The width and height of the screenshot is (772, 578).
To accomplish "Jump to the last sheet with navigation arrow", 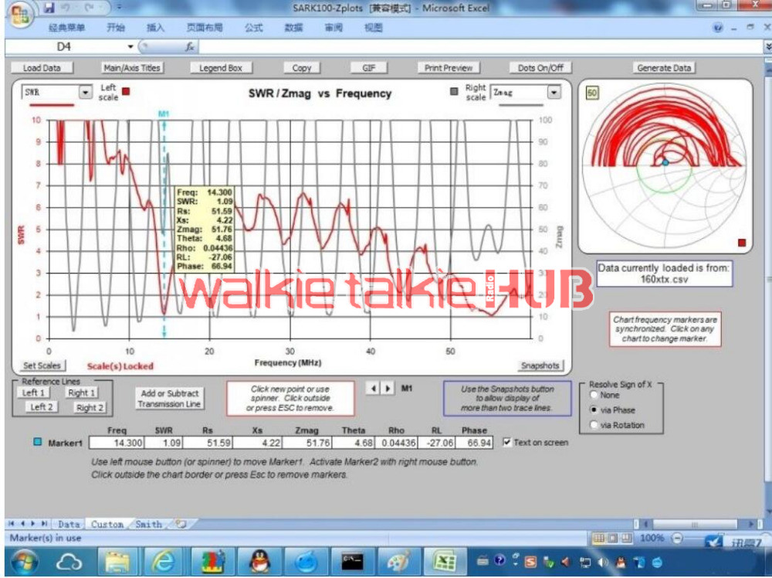I will coord(44,524).
